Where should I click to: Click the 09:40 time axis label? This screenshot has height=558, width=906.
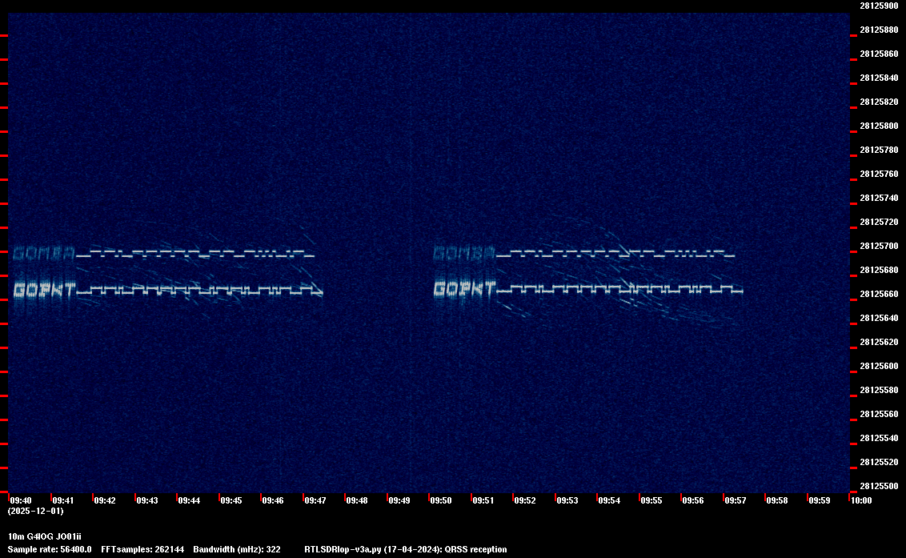(22, 500)
